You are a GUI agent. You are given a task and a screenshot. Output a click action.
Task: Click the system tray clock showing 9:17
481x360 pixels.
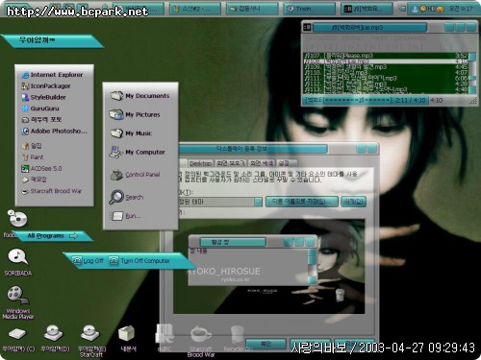coord(460,9)
